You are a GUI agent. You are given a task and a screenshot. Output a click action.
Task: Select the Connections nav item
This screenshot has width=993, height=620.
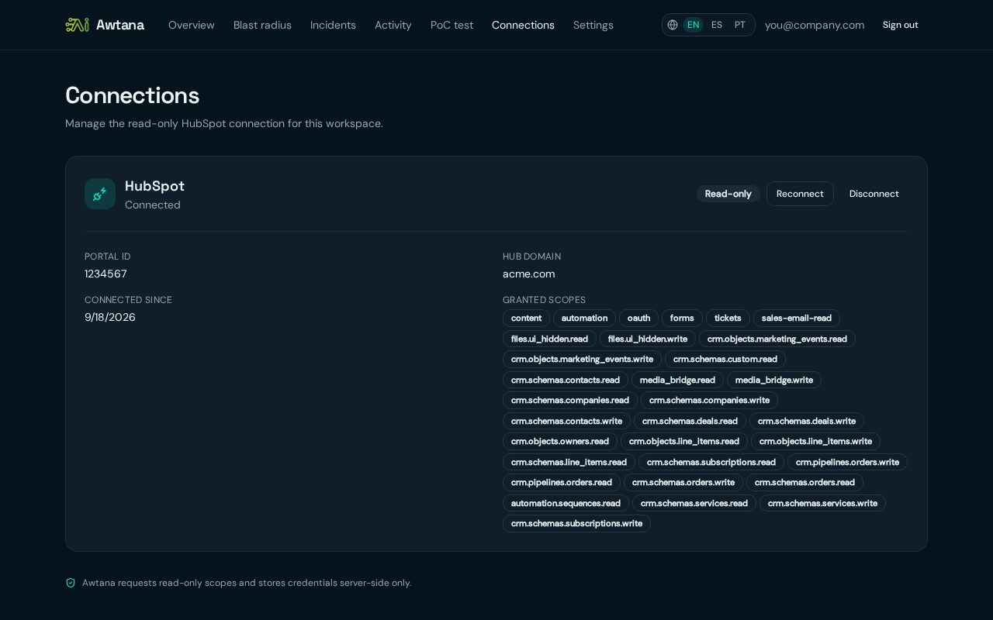pyautogui.click(x=523, y=25)
